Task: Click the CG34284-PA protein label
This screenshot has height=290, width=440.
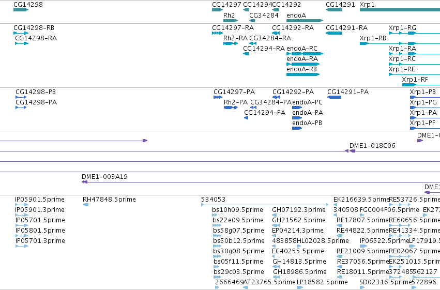Action: pyautogui.click(x=271, y=102)
